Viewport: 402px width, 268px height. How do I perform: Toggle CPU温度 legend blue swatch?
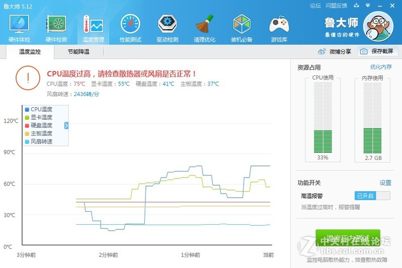pos(27,110)
